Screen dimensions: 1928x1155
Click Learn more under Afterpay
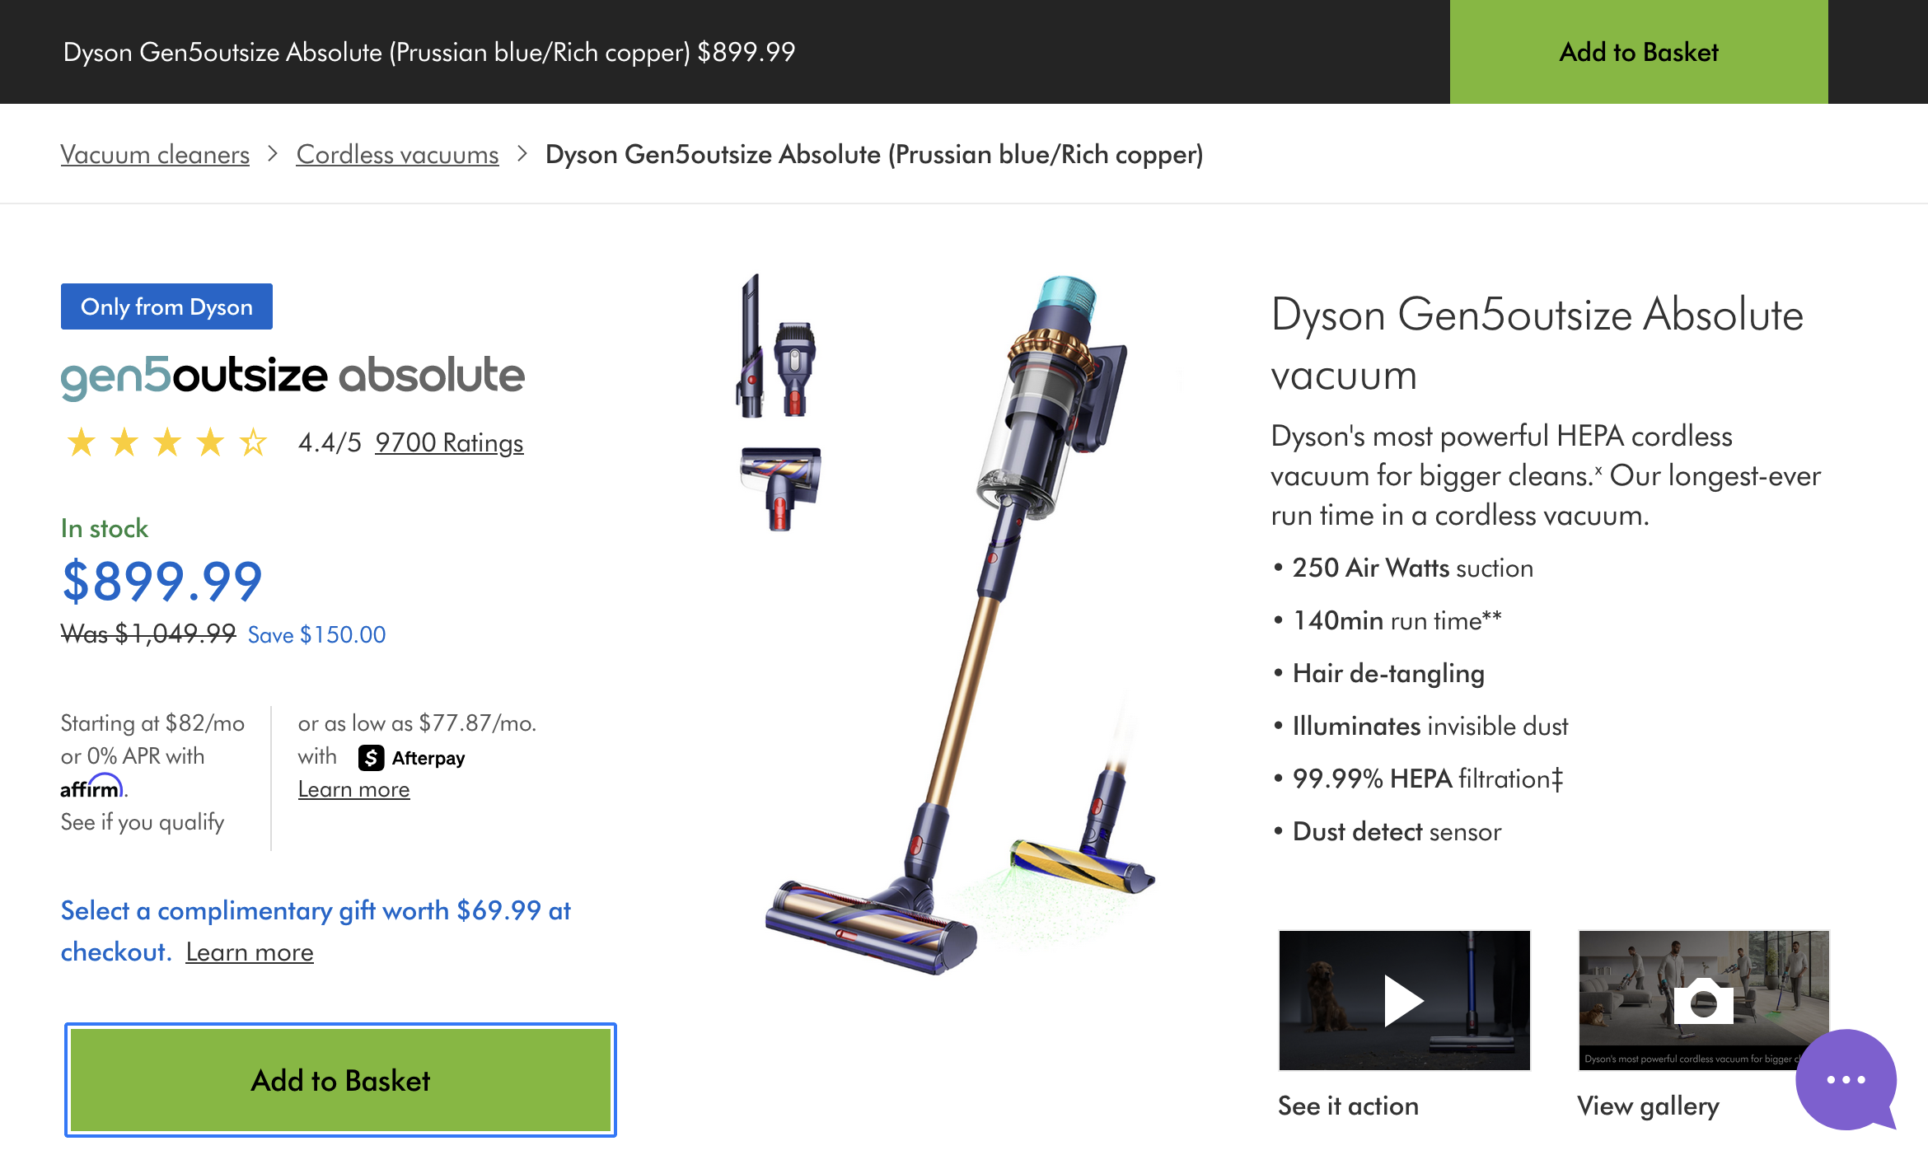click(x=353, y=789)
